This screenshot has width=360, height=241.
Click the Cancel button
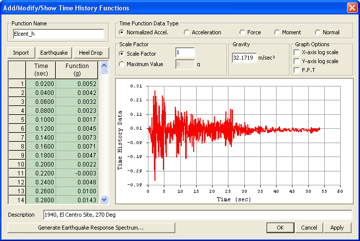(x=309, y=228)
